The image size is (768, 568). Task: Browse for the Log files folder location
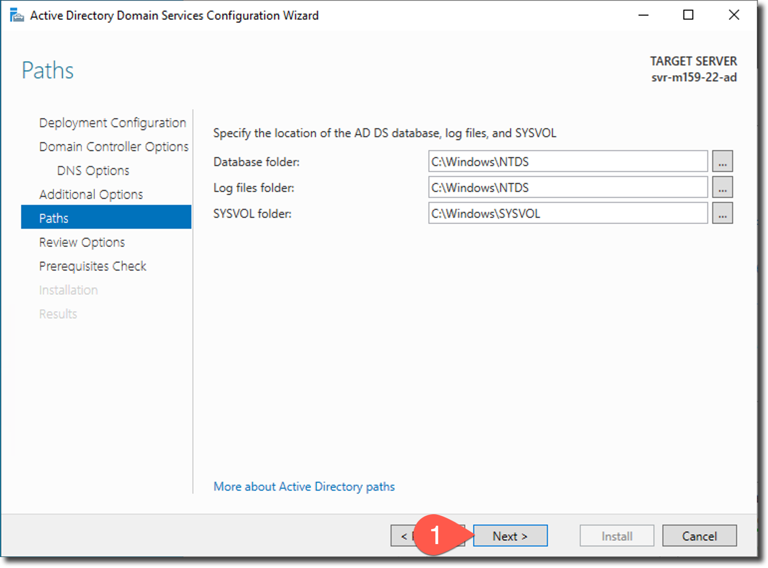point(722,187)
